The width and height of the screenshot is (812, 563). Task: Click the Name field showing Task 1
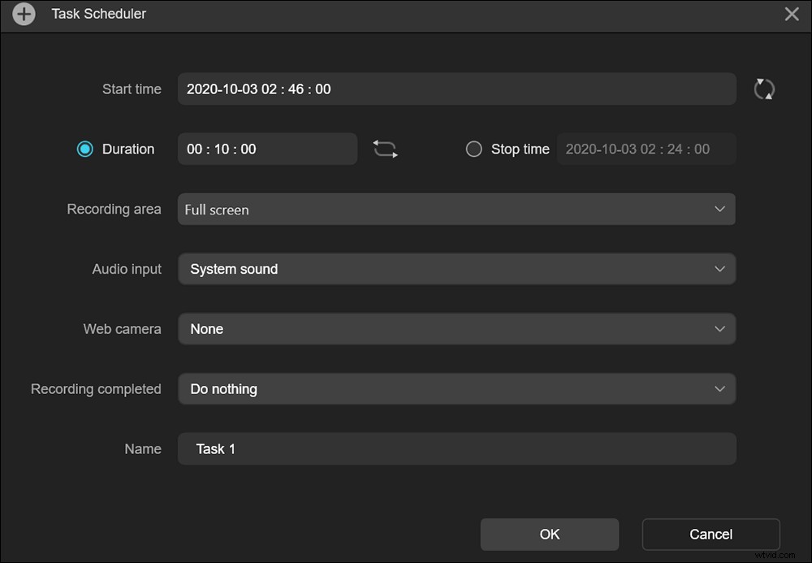click(456, 448)
